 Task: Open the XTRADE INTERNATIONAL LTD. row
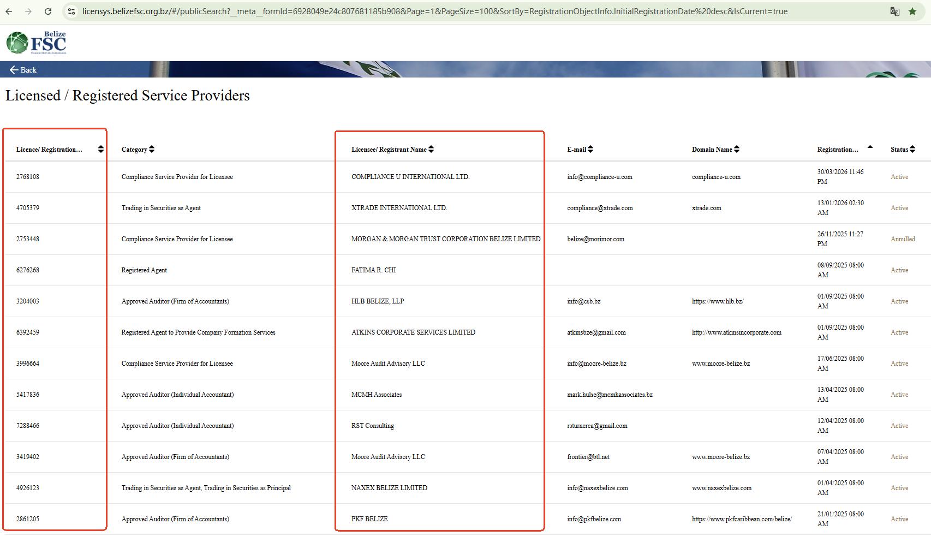click(x=399, y=208)
